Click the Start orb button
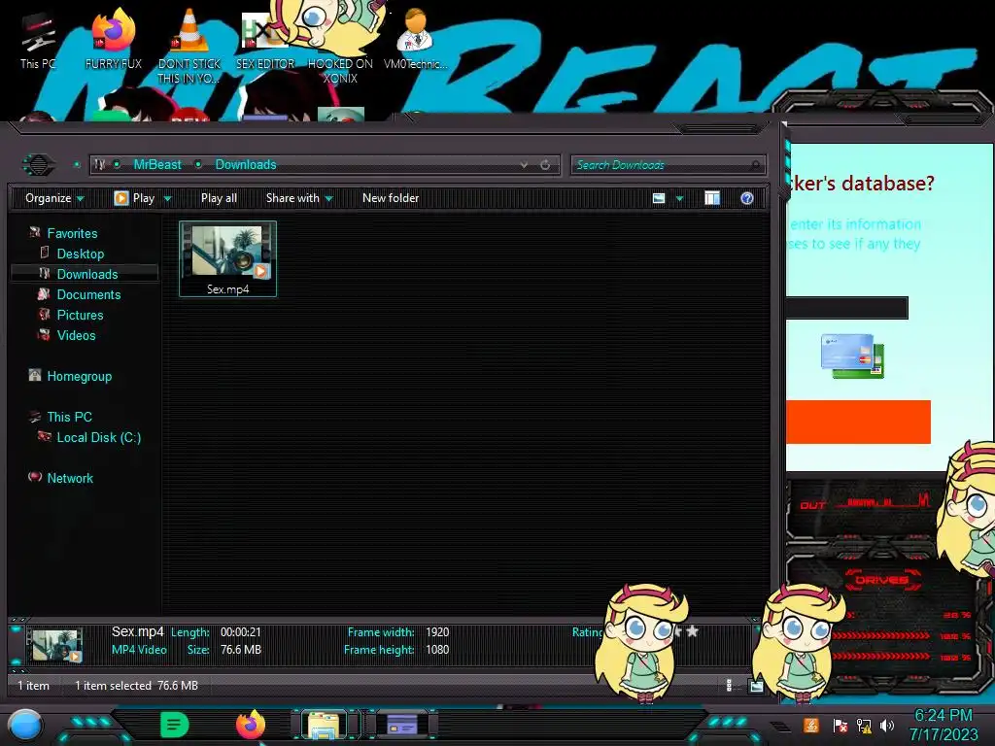 (25, 725)
